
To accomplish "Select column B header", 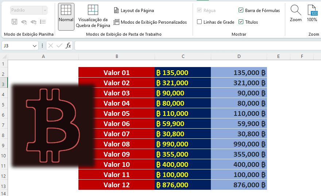I will tap(117, 56).
